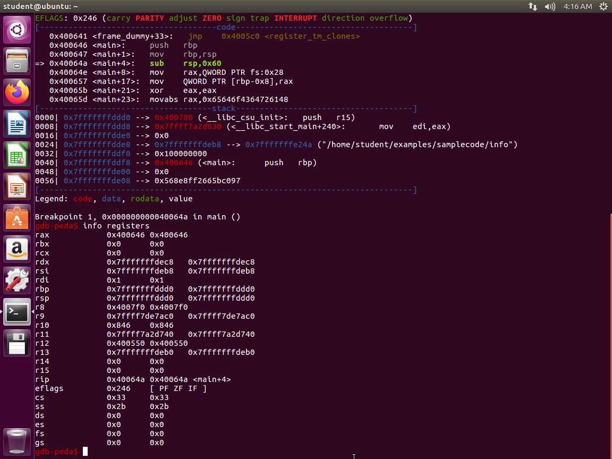Launch LibreOffice Impress presentation app

pyautogui.click(x=17, y=187)
